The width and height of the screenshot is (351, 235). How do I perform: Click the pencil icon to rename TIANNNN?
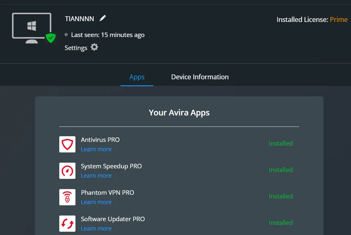[103, 18]
